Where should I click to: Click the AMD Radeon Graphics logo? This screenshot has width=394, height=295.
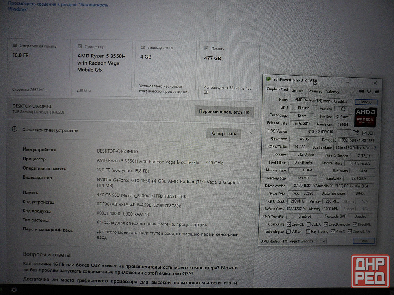pos(366,116)
